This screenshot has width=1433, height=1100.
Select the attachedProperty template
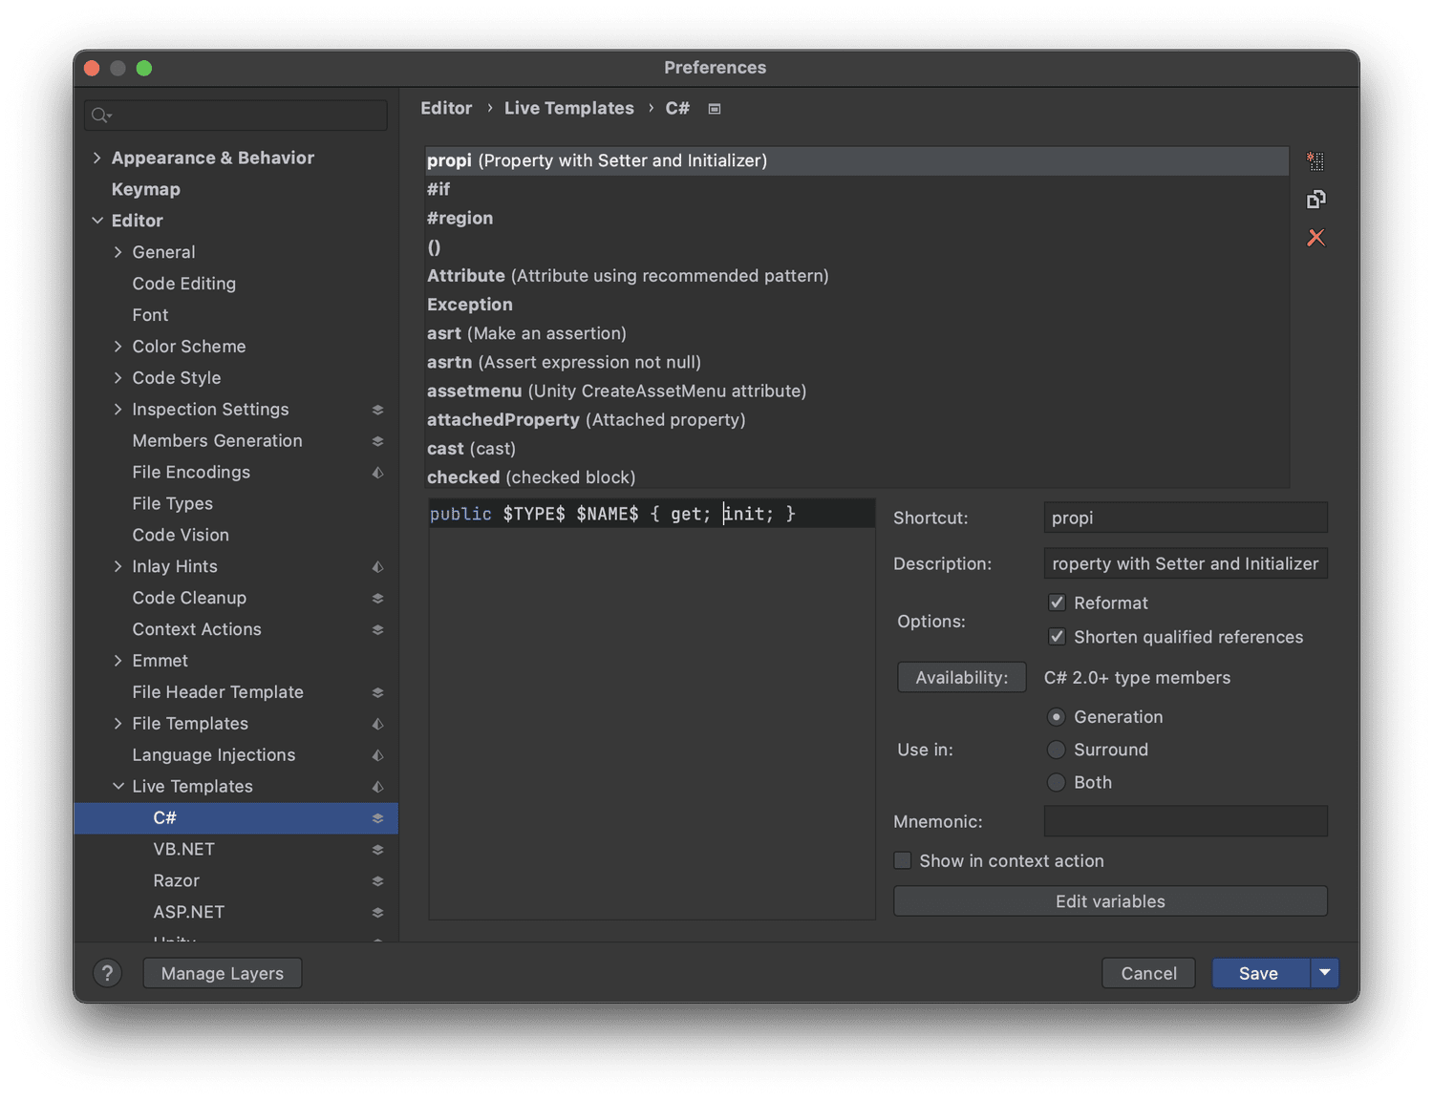click(857, 420)
